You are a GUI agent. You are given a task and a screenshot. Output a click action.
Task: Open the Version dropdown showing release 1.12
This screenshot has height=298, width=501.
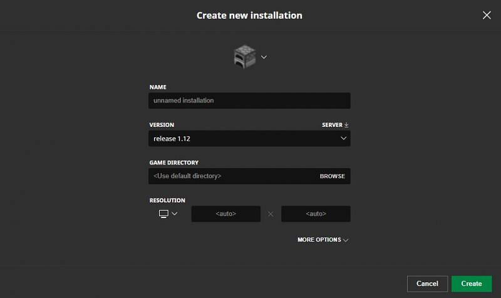click(249, 138)
